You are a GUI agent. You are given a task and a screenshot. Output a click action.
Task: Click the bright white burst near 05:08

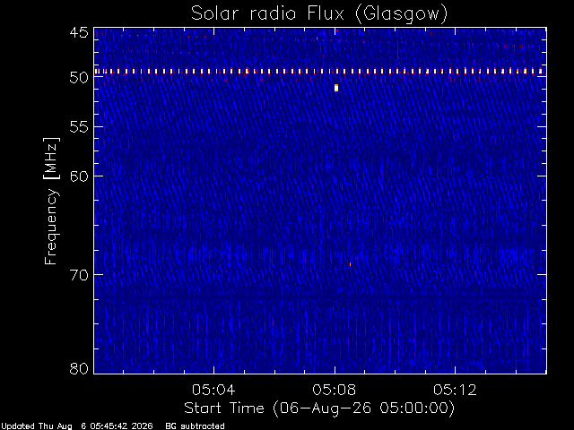pos(336,88)
